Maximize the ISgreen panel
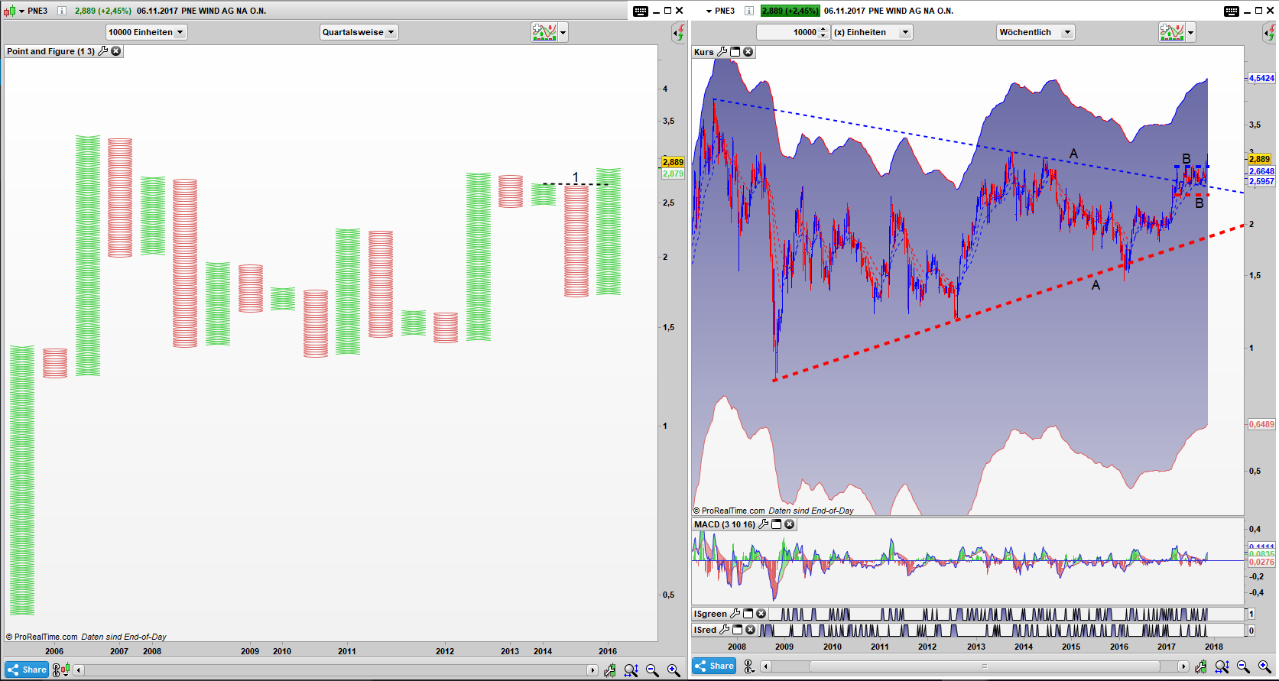The image size is (1279, 681). point(748,614)
